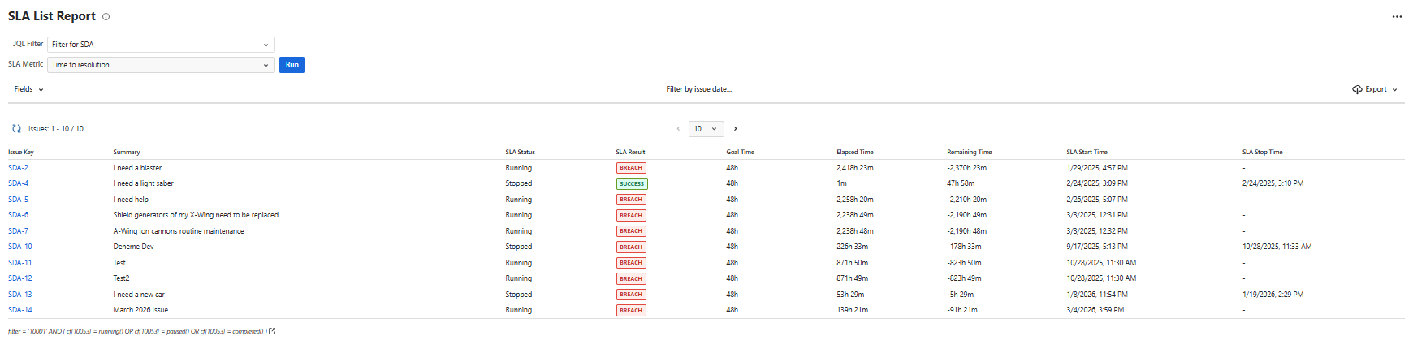The image size is (1413, 340).
Task: Click the Filter by issue date field
Action: pos(698,90)
